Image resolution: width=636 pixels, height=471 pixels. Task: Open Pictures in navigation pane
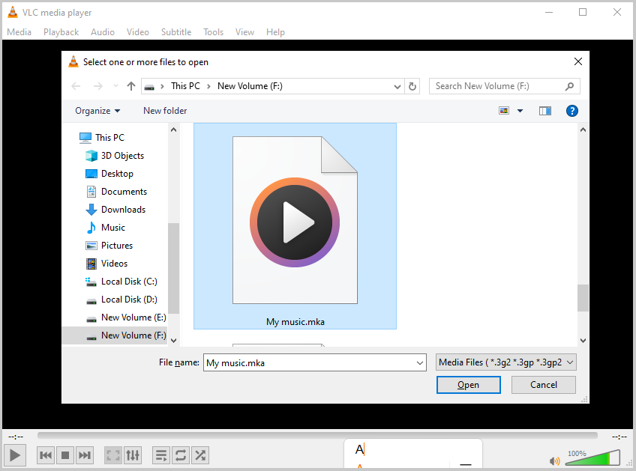(x=109, y=246)
